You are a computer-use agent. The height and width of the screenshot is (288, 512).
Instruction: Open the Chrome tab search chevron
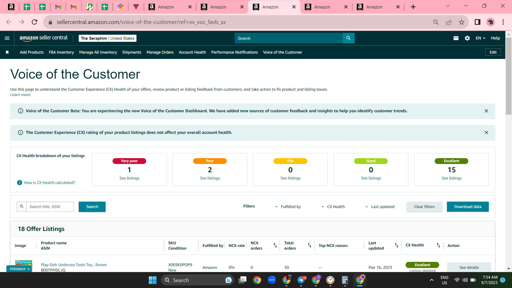pyautogui.click(x=448, y=6)
